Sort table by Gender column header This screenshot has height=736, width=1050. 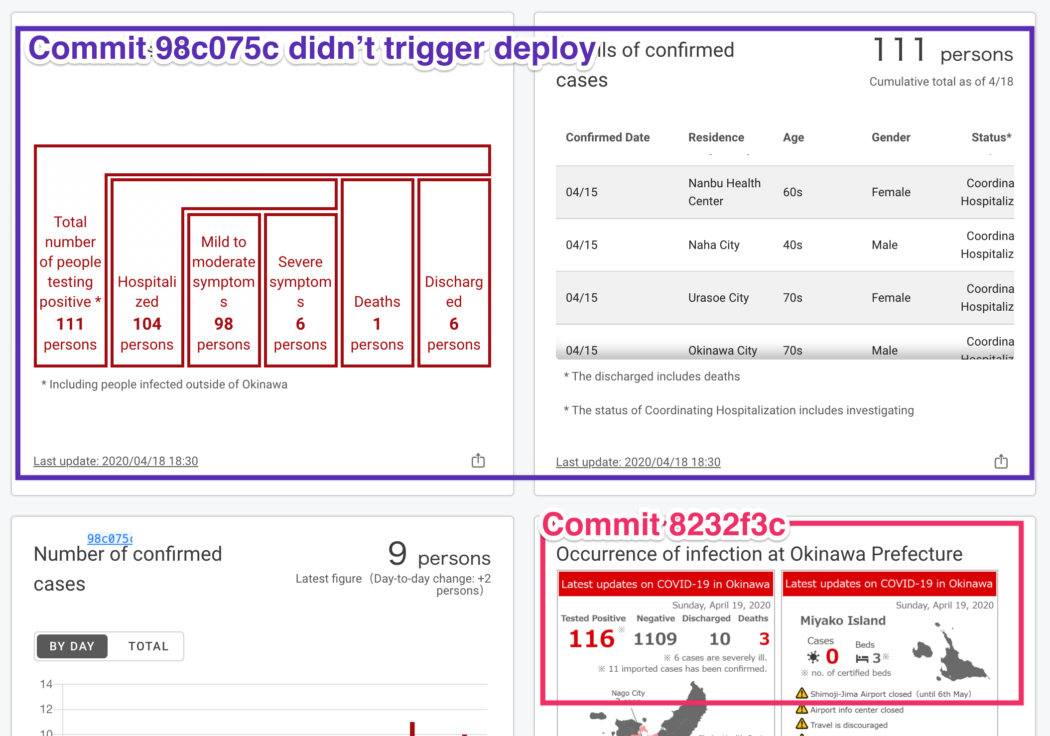pyautogui.click(x=891, y=137)
